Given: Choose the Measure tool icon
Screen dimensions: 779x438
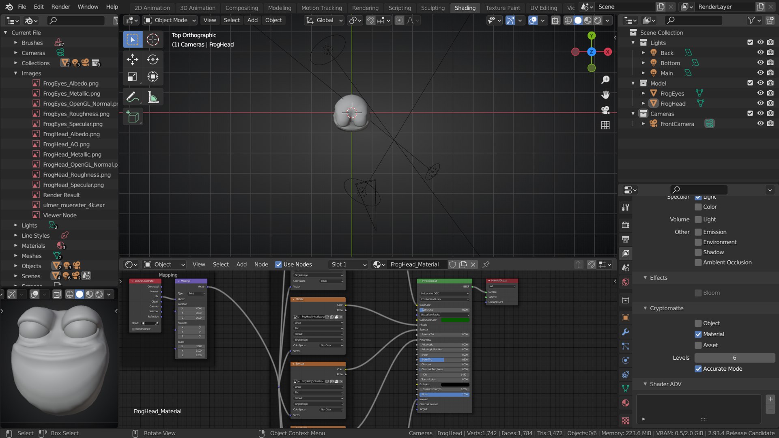Looking at the screenshot, I should tap(153, 97).
